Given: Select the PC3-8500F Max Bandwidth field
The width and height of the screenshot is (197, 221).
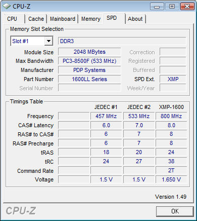Looking at the screenshot, I should pyautogui.click(x=89, y=61).
